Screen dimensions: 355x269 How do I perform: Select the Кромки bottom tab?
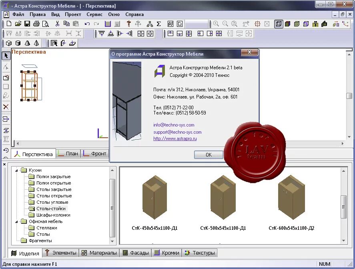click(166, 253)
